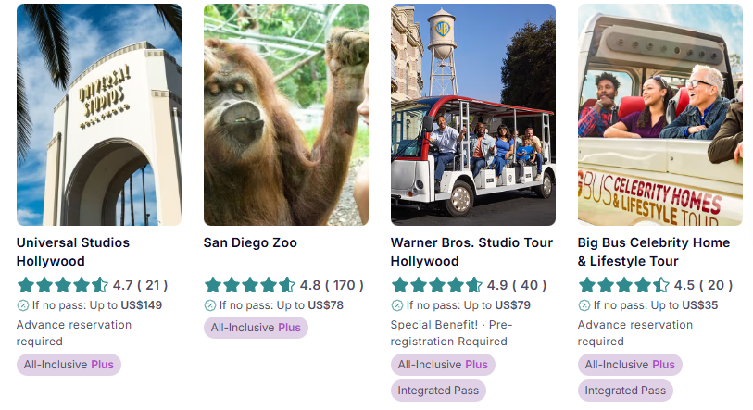Click the discount icon beside US$149 price
The image size is (753, 410).
pos(22,305)
